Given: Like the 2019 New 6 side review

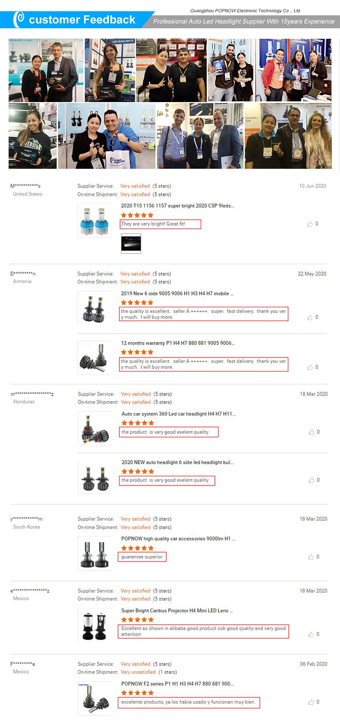Looking at the screenshot, I should tap(310, 317).
